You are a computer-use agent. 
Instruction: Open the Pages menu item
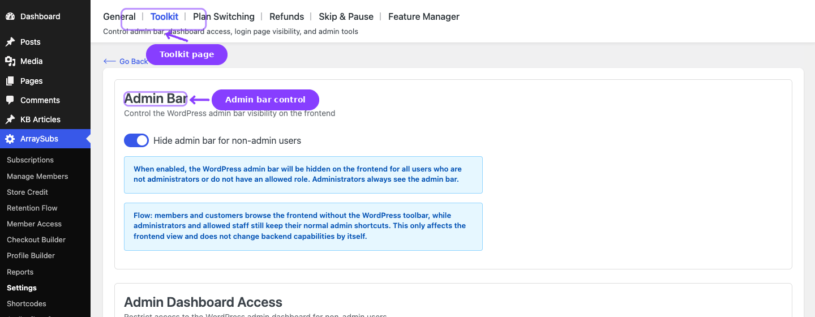click(45, 81)
